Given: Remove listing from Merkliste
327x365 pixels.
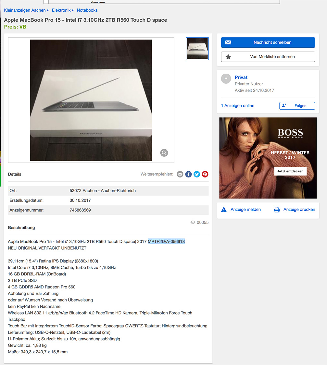Looking at the screenshot, I should [268, 56].
